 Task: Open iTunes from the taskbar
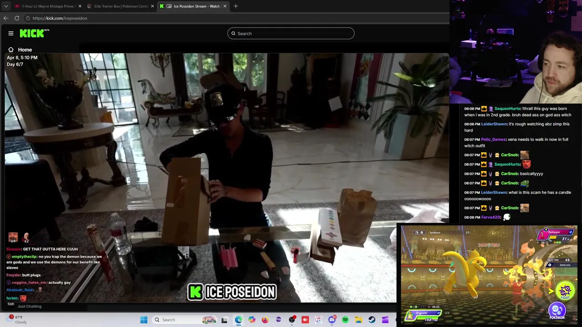(x=318, y=320)
